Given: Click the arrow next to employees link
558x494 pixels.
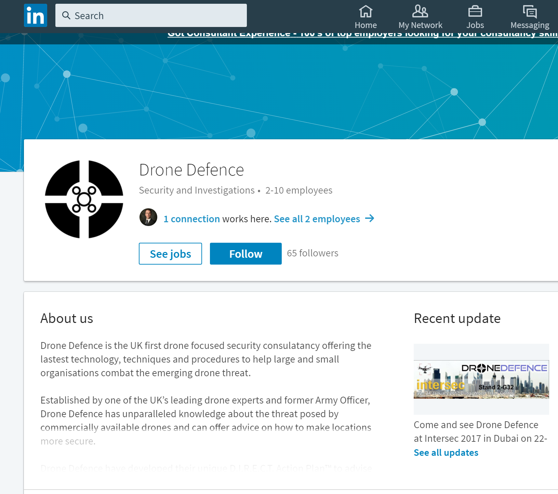Looking at the screenshot, I should (x=370, y=218).
